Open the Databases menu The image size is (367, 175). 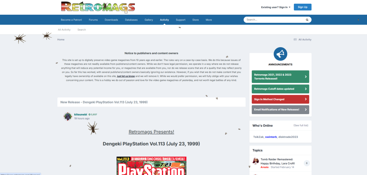pos(131,20)
